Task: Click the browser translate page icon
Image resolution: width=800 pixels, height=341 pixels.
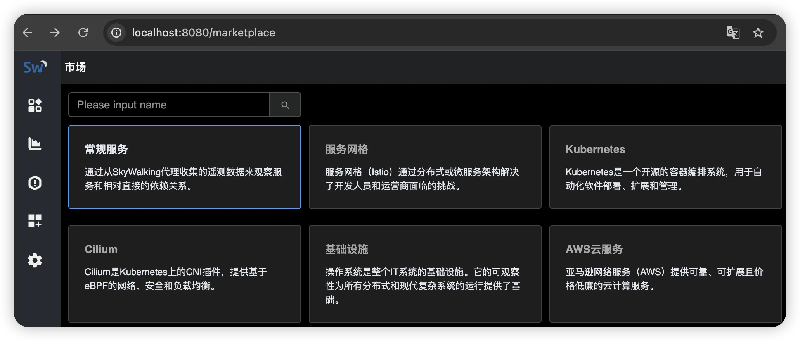Action: click(x=733, y=33)
